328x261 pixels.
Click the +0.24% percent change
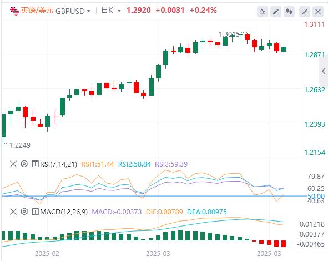(203, 10)
